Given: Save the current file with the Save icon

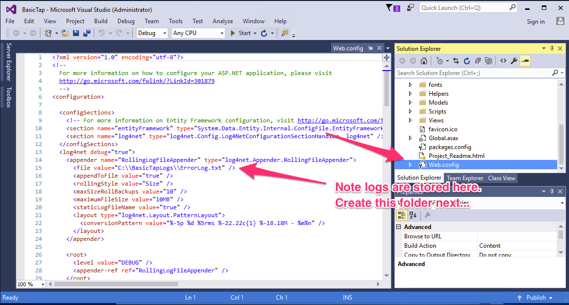Looking at the screenshot, I should tap(76, 33).
